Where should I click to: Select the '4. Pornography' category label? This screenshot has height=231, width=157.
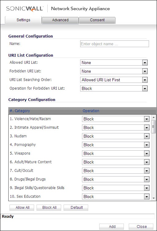(23, 145)
